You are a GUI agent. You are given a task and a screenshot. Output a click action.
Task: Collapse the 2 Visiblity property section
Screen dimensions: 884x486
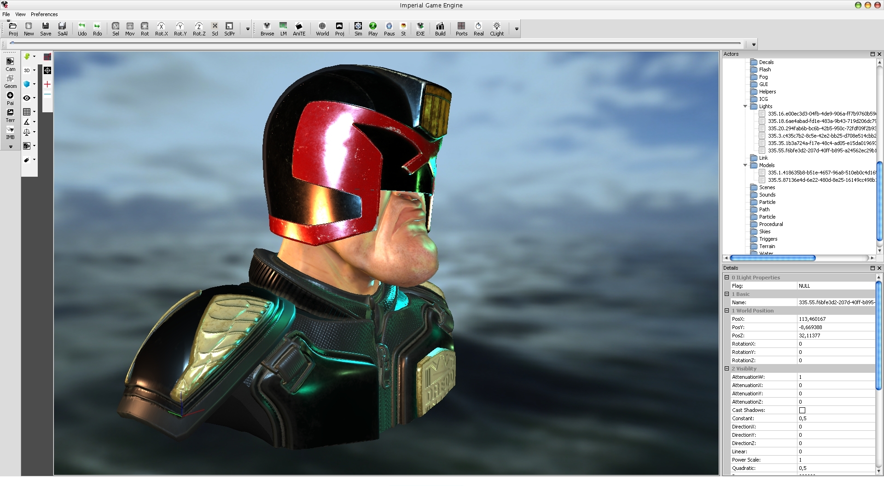click(x=727, y=369)
